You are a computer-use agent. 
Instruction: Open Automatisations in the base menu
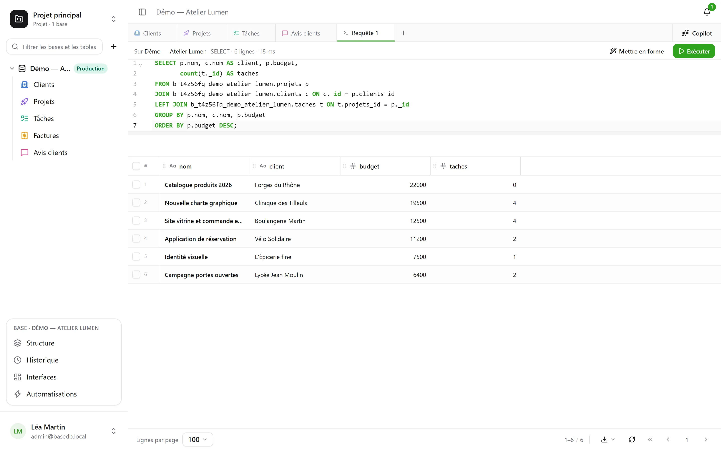64,394
